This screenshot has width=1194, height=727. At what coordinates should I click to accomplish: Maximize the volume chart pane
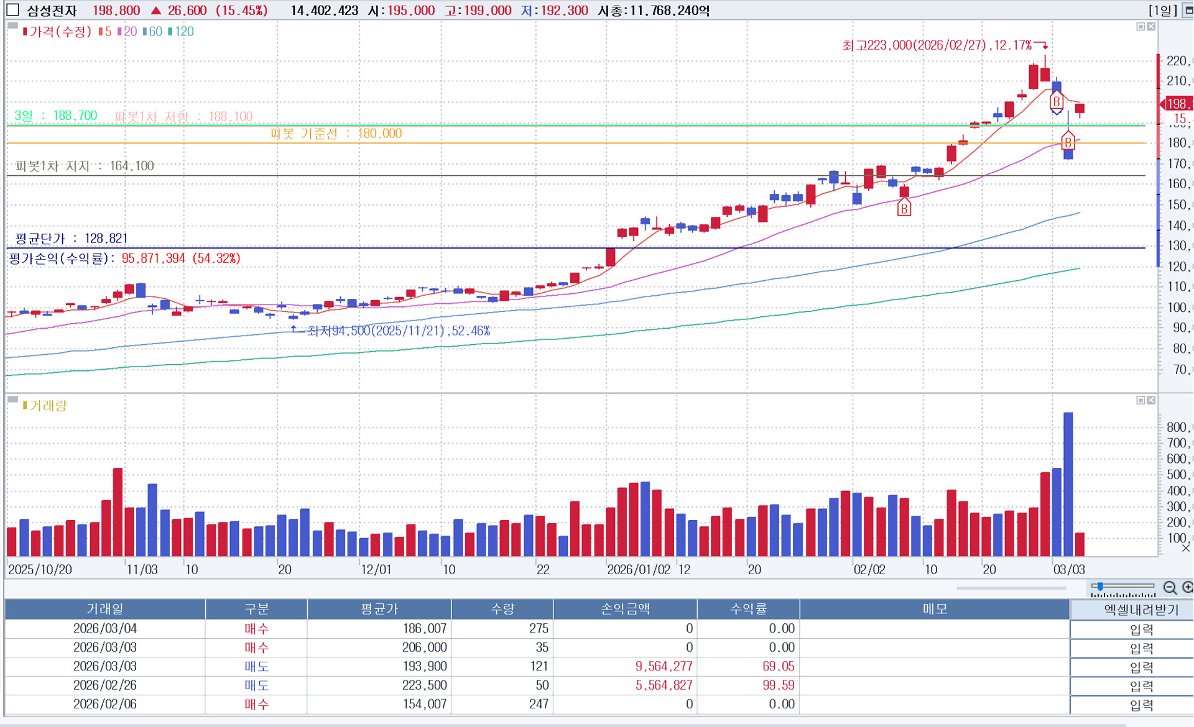(1141, 400)
